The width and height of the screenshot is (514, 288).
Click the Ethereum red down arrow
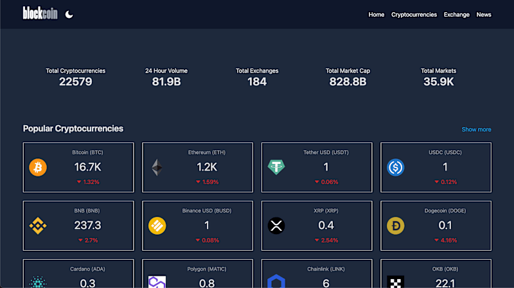pos(198,182)
